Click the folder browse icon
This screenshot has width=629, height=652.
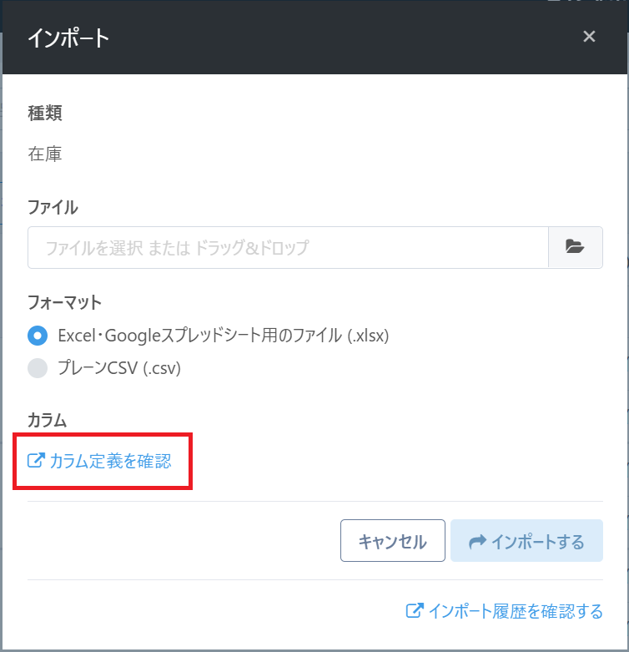575,247
